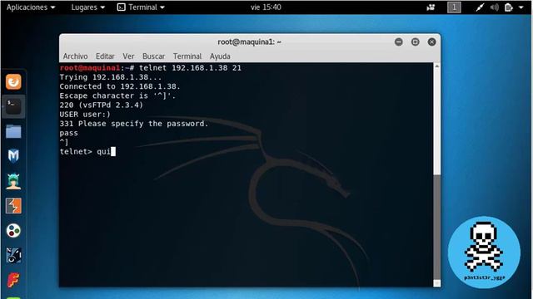Click the 'Trying 192.168.1.38...' line
Screen dimensions: 533x299
click(111, 77)
